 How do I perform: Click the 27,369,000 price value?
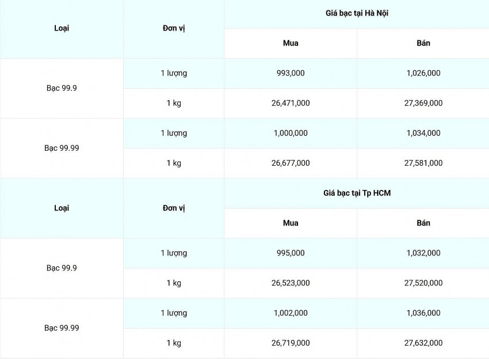pos(423,103)
